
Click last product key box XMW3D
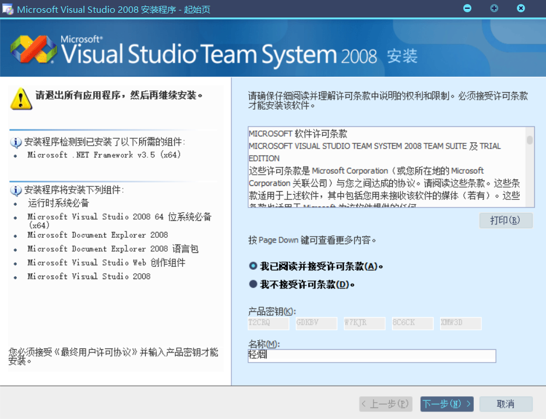pyautogui.click(x=460, y=323)
